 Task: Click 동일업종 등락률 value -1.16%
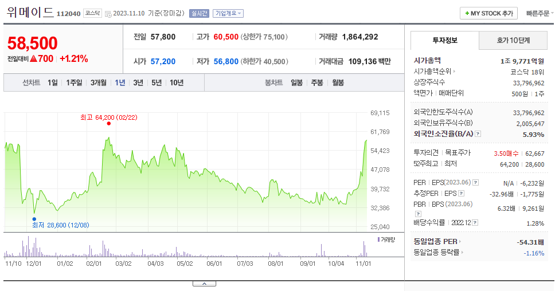click(534, 253)
